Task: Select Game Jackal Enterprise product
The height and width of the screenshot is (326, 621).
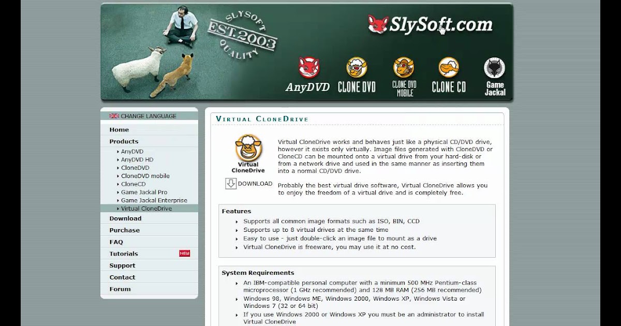Action: (154, 200)
